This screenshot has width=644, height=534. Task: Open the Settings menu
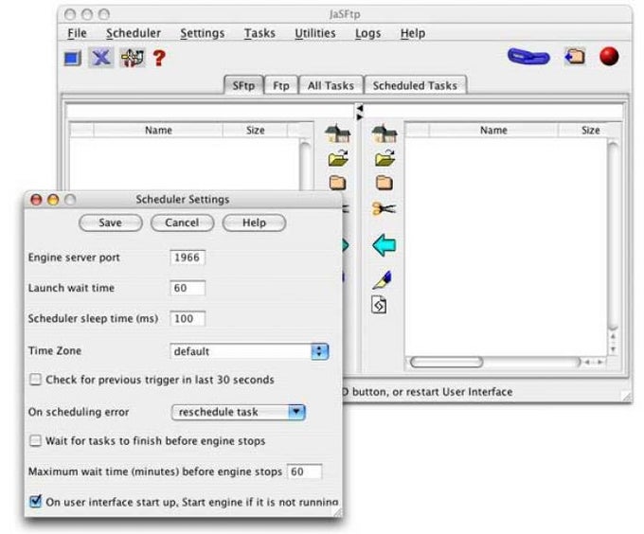(203, 33)
